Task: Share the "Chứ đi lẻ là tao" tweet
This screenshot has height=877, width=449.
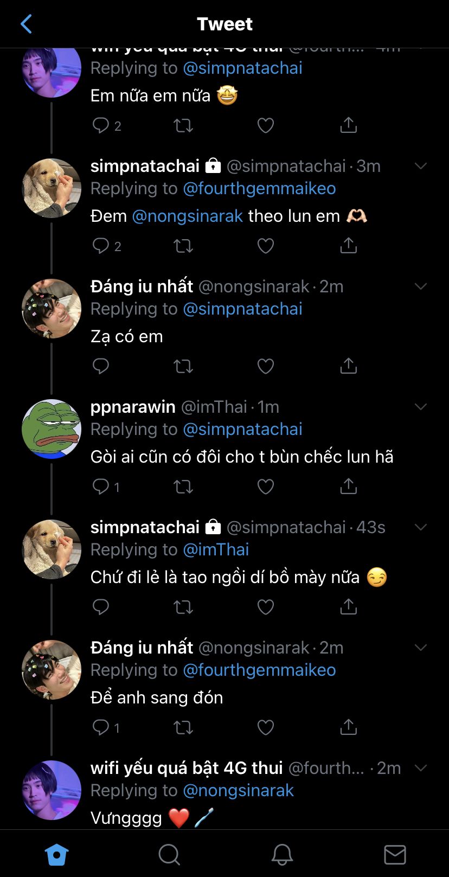Action: pos(348,607)
